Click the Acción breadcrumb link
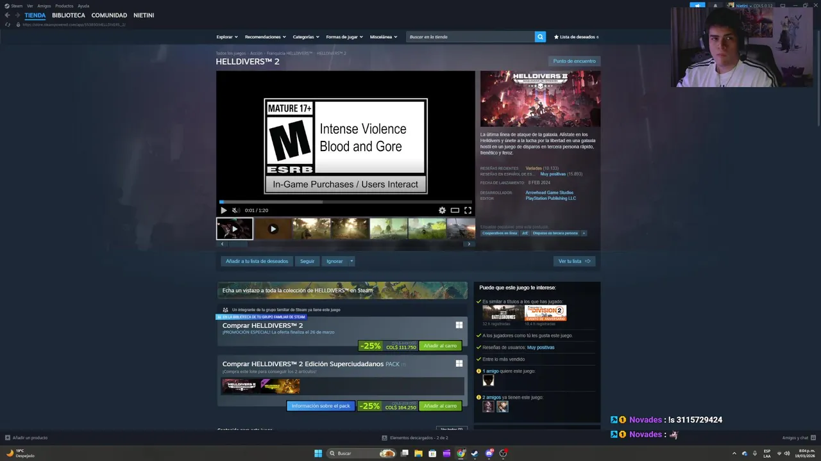The height and width of the screenshot is (461, 821). pyautogui.click(x=256, y=53)
